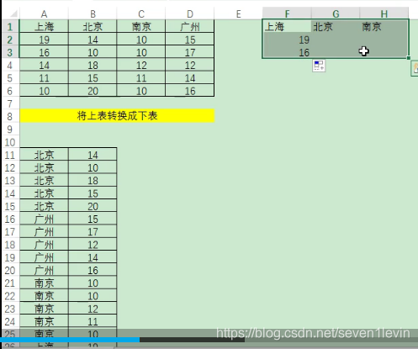
Task: Click cell B1 with text 北京
Action: tap(93, 27)
